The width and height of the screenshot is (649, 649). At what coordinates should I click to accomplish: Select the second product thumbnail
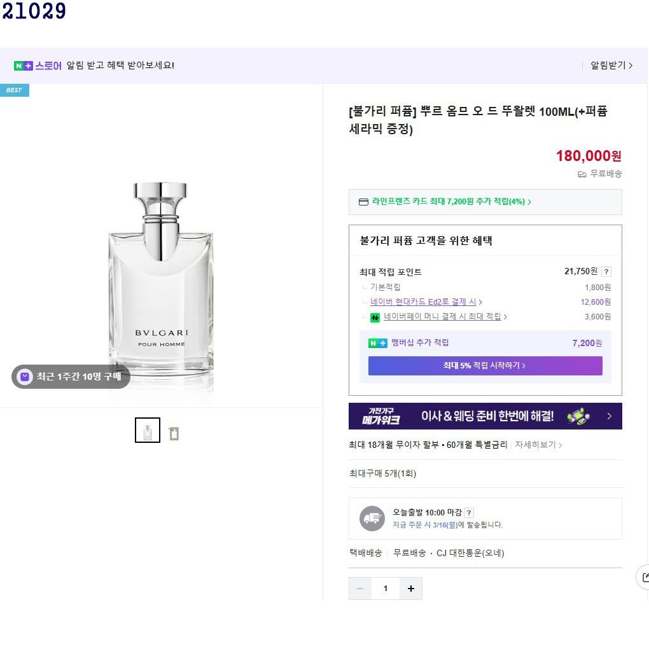[x=174, y=433]
